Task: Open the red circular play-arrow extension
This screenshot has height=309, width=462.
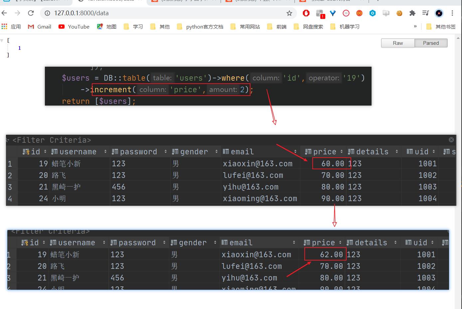Action: [x=346, y=13]
